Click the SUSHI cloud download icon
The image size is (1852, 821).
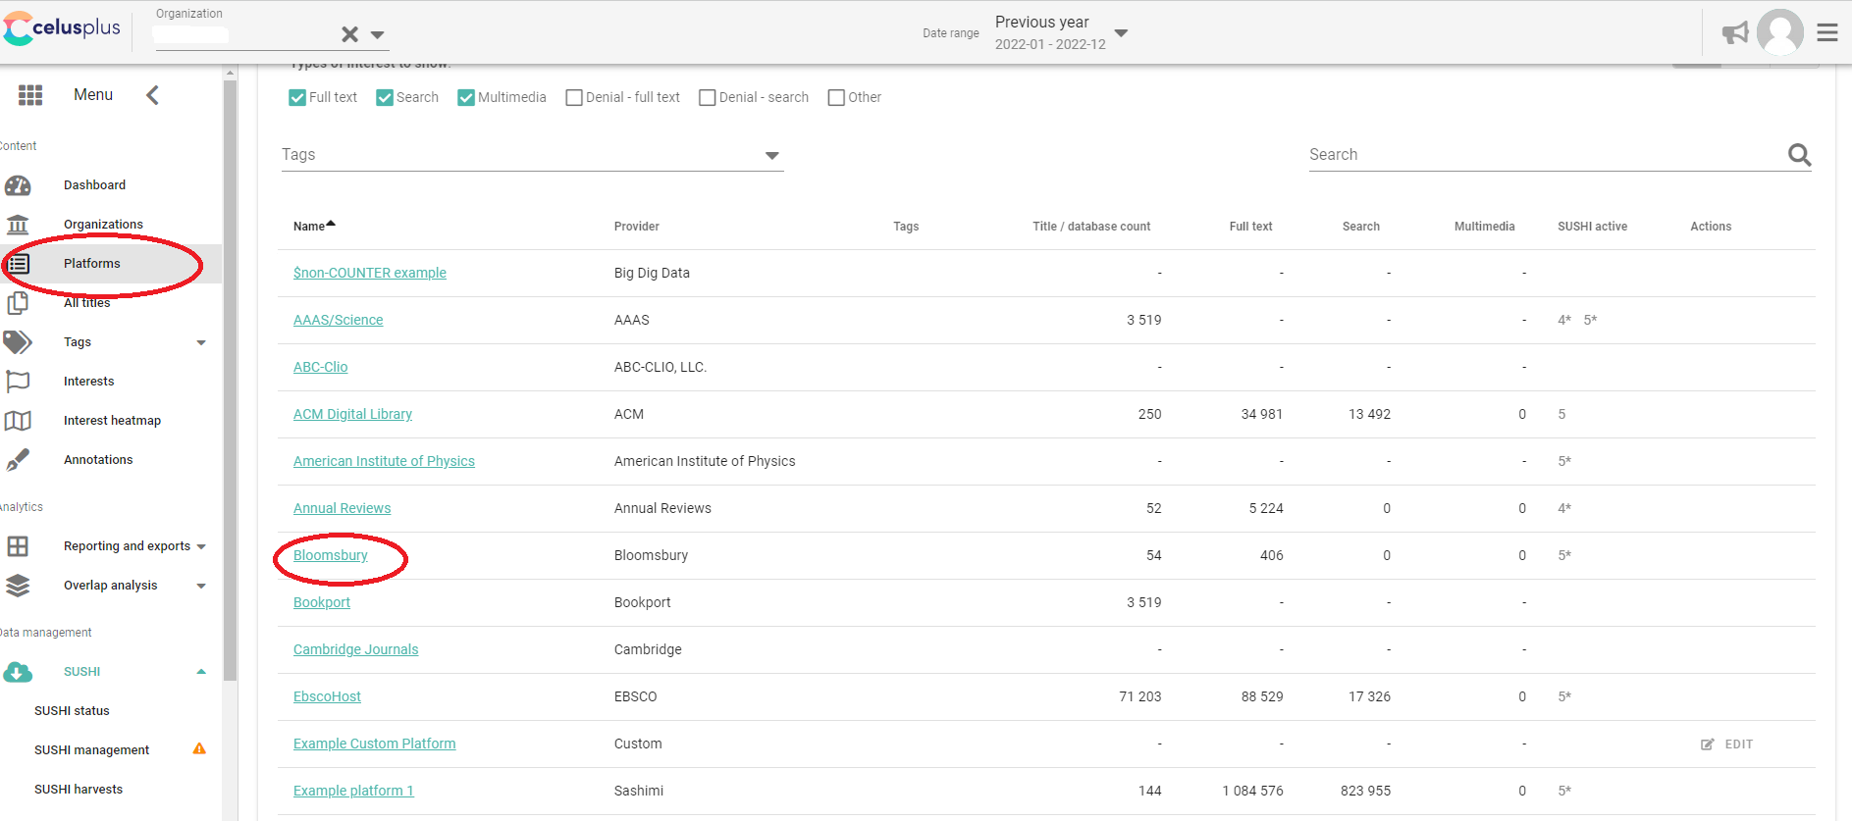(18, 672)
